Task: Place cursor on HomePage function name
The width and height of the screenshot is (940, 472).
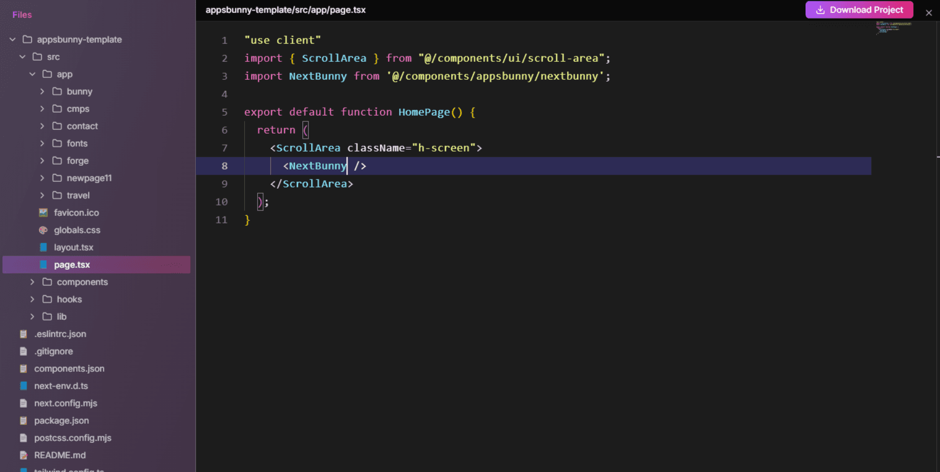Action: coord(424,112)
